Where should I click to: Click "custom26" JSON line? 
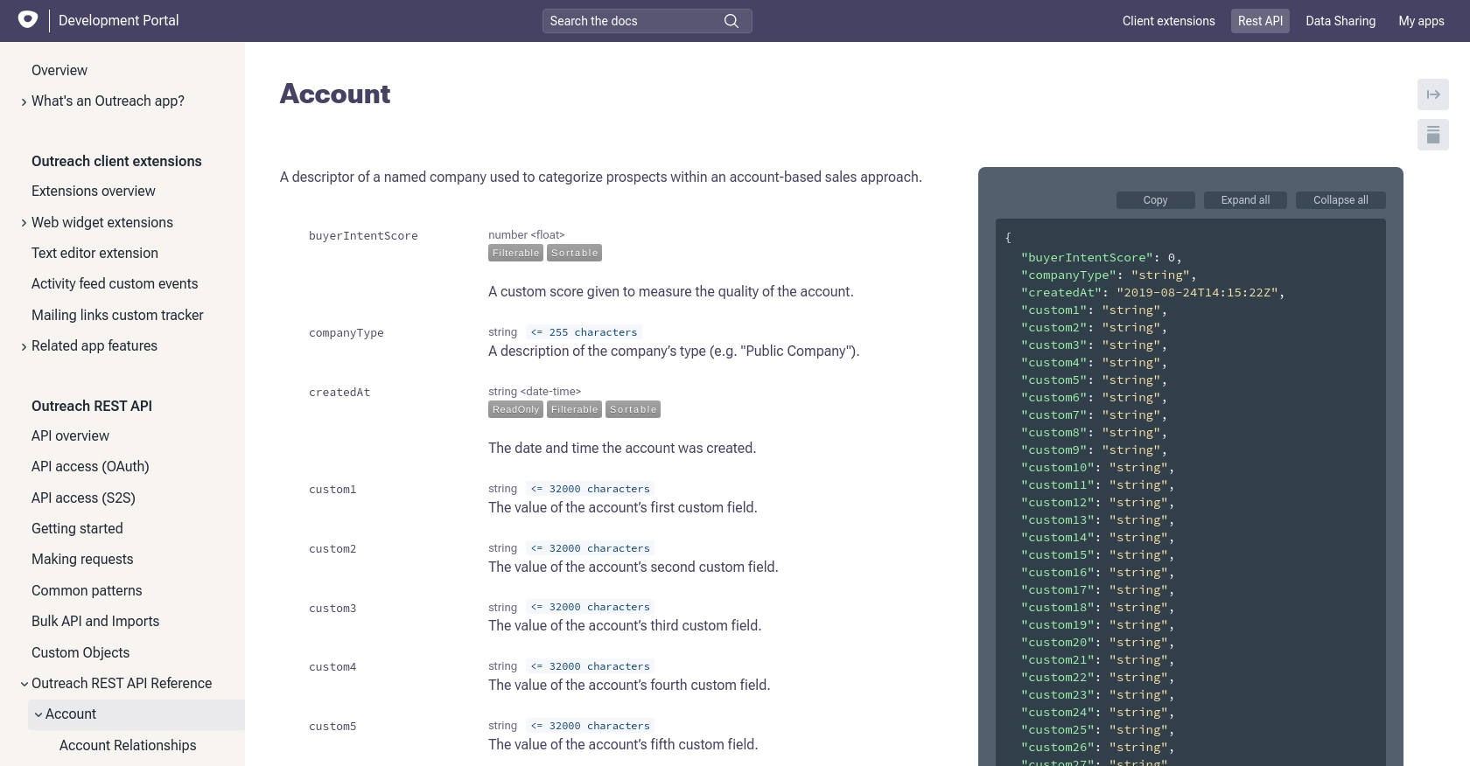pyautogui.click(x=1097, y=748)
